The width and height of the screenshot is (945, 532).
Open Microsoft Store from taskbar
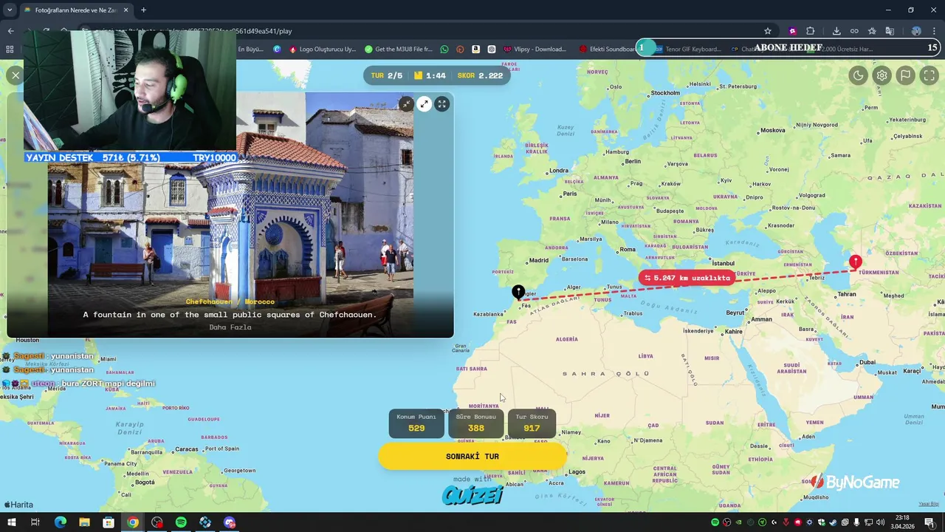[x=109, y=522]
